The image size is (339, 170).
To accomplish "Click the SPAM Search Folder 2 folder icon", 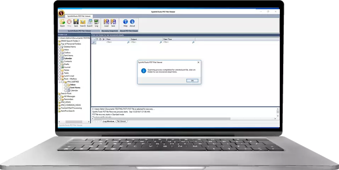I will click(59, 41).
